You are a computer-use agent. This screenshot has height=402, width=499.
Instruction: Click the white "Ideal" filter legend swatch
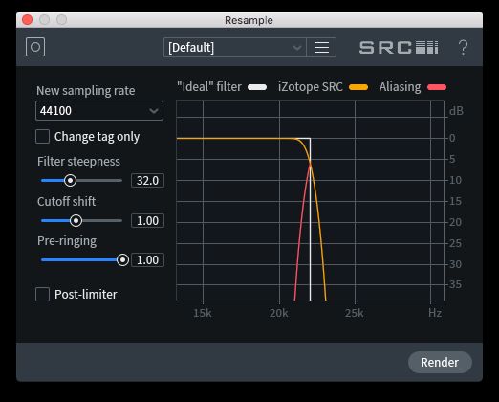pos(257,87)
